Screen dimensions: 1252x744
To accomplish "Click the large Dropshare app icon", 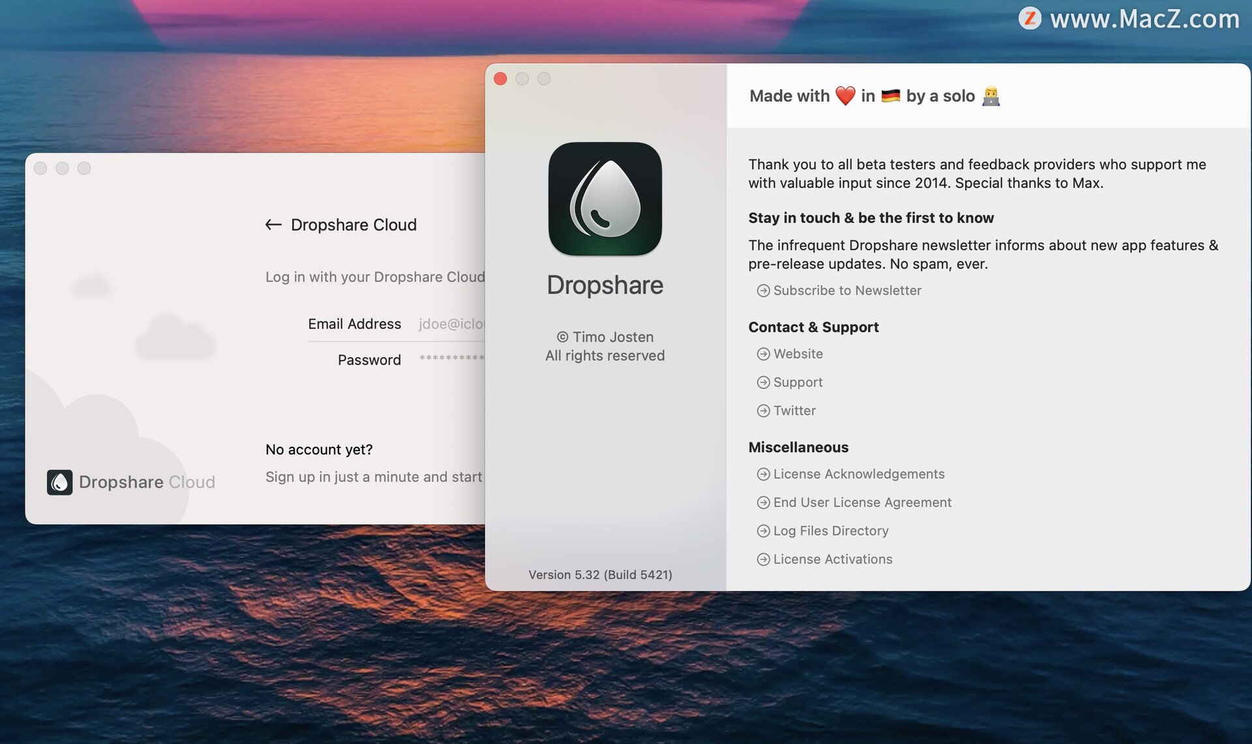I will (604, 199).
